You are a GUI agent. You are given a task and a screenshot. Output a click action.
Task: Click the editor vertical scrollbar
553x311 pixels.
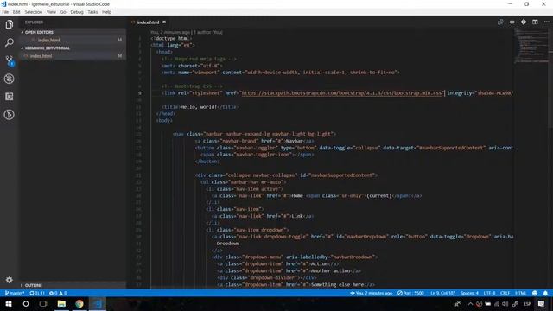coord(550,78)
